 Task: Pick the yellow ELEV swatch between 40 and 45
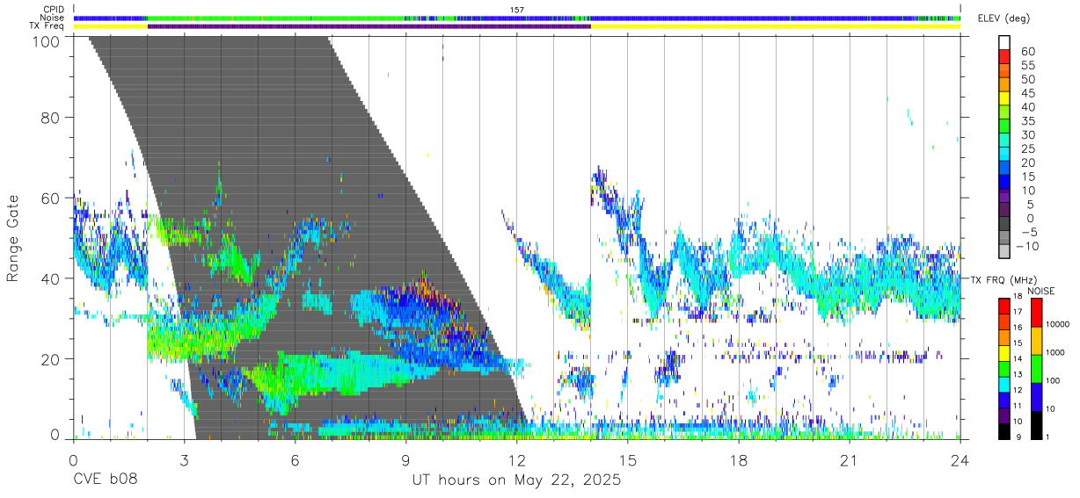point(1003,98)
